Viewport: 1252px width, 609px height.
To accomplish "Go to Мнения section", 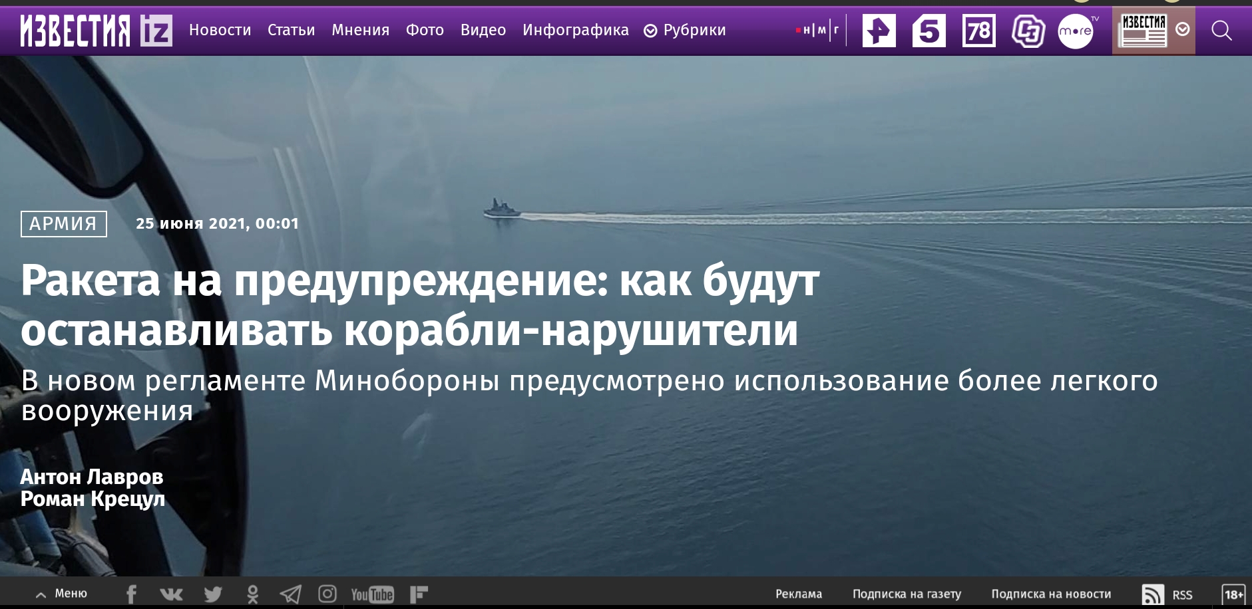I will point(361,30).
